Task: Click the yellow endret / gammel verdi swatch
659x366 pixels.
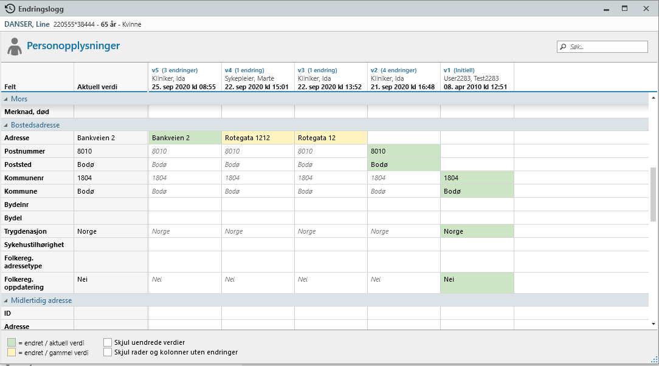Action: click(12, 353)
